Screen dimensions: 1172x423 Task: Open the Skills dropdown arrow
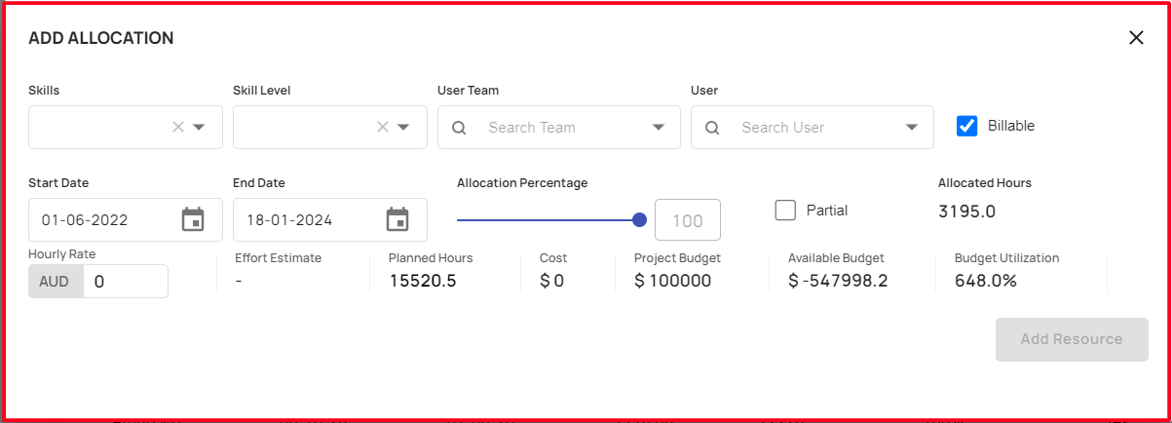tap(199, 127)
